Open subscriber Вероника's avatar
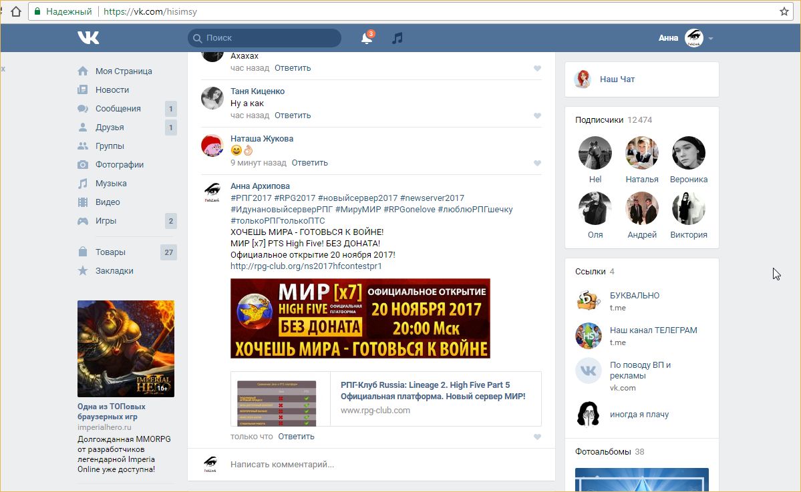Screen dimensions: 801x492 tap(689, 154)
